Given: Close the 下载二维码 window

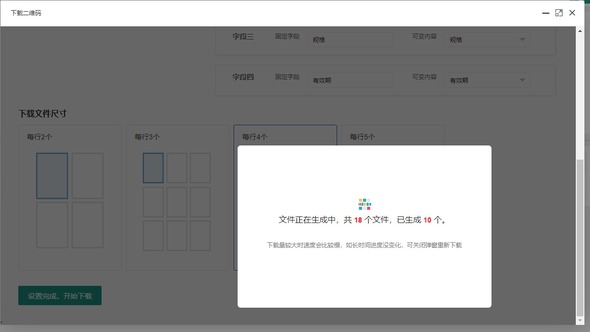Looking at the screenshot, I should (572, 13).
